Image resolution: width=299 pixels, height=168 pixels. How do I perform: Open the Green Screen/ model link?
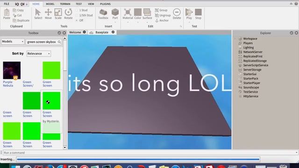click(x=28, y=84)
